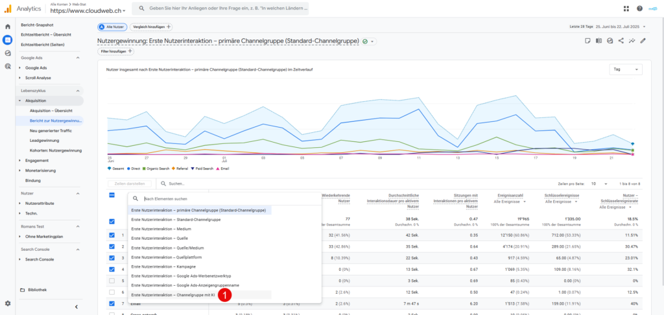Viewport: 664px width, 315px height.
Task: Open the Admin settings gear icon
Action: pos(8,303)
